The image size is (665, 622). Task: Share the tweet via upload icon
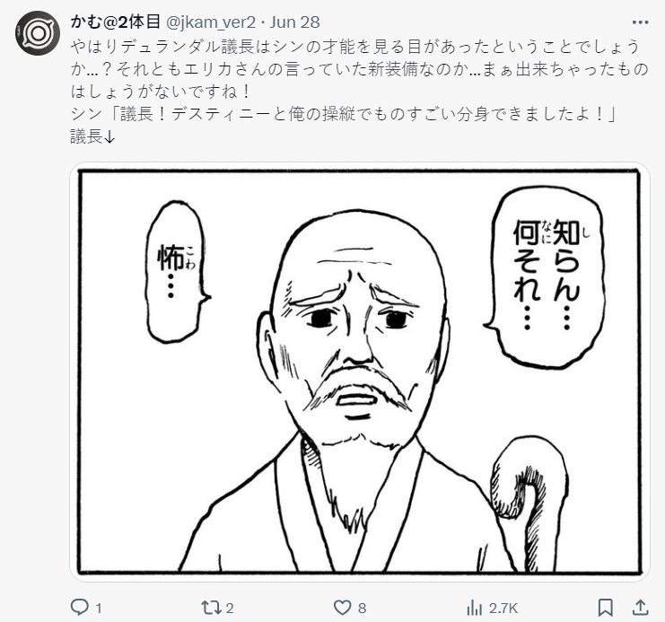[641, 608]
